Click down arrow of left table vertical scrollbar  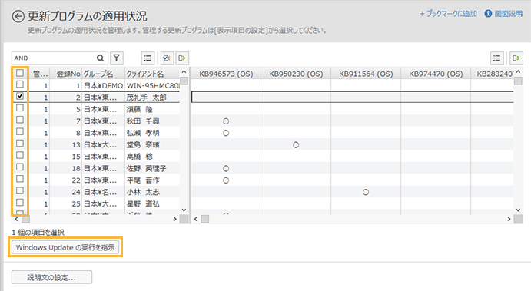point(184,210)
